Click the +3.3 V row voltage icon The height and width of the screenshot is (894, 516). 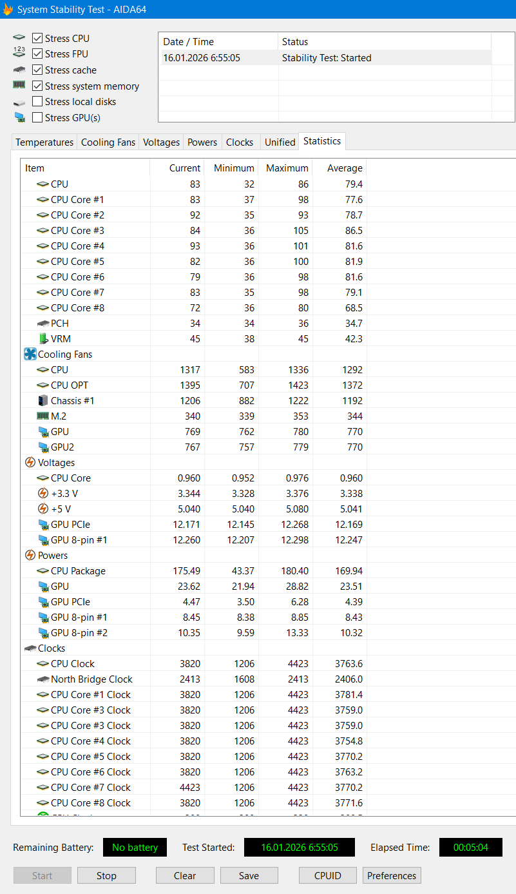[x=43, y=493]
